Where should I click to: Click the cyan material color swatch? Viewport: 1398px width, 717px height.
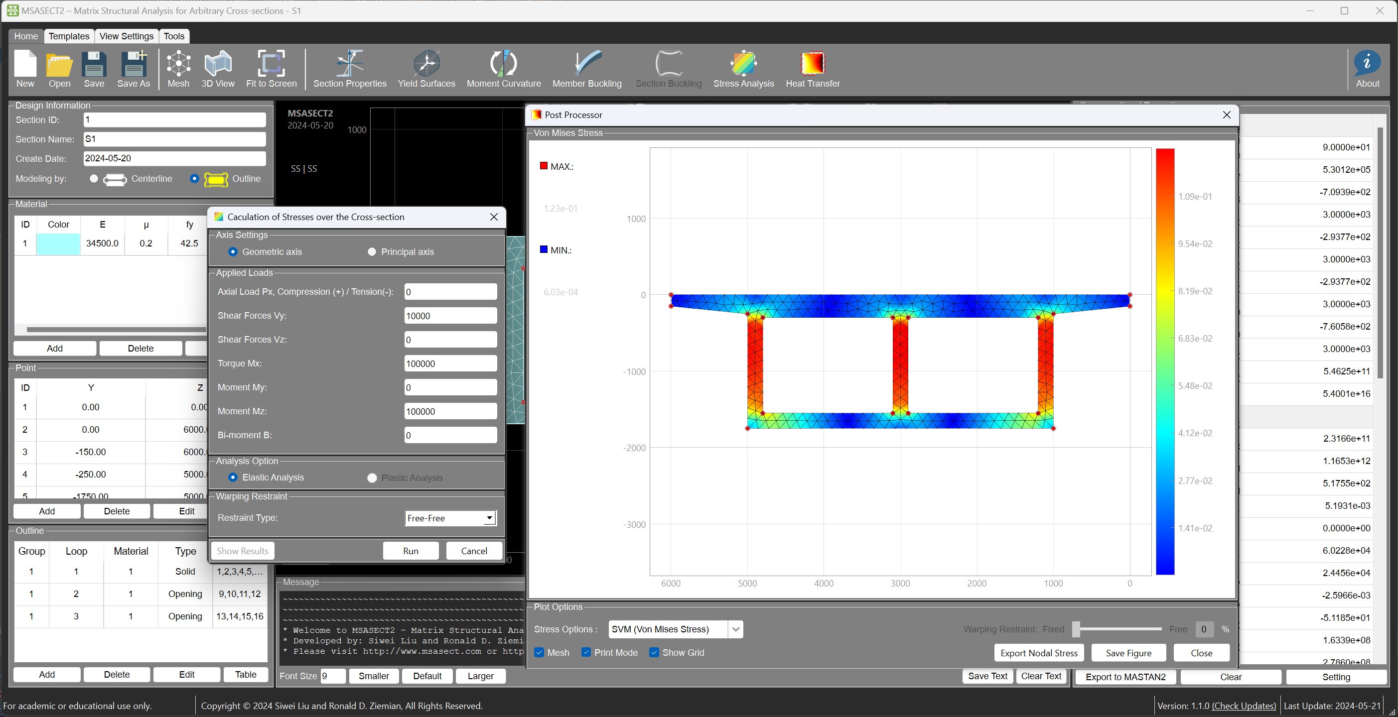point(58,243)
